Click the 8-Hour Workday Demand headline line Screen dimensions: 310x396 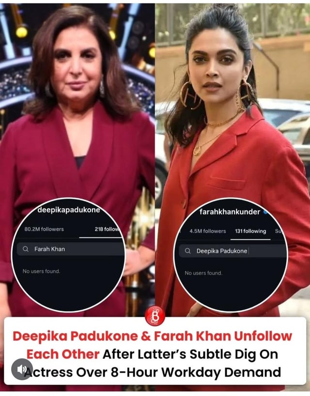coord(153,372)
